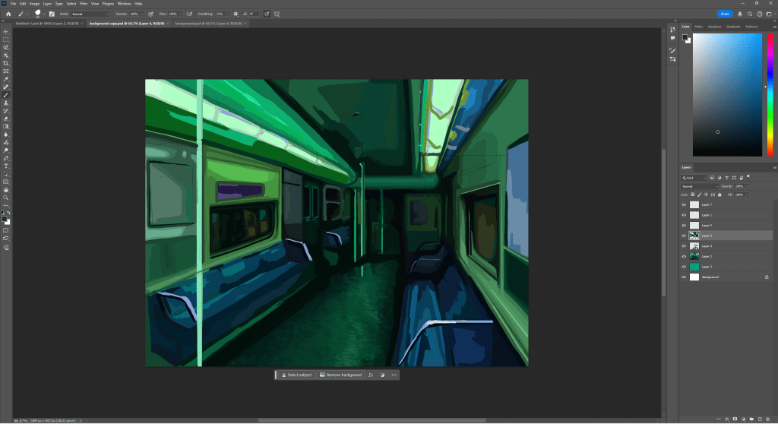Viewport: 778px width, 424px height.
Task: Click the Remove background button
Action: tap(340, 375)
